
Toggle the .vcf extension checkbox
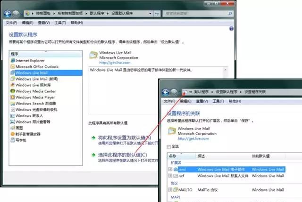(170, 176)
